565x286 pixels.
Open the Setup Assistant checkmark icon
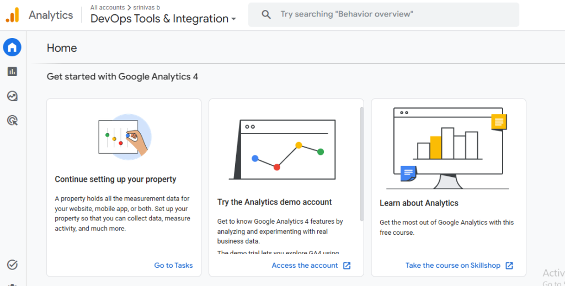pos(12,265)
